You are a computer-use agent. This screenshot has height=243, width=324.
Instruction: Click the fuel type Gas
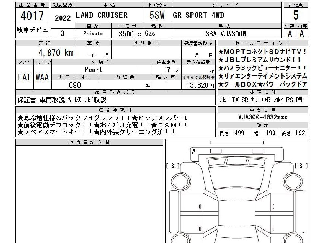150,33
